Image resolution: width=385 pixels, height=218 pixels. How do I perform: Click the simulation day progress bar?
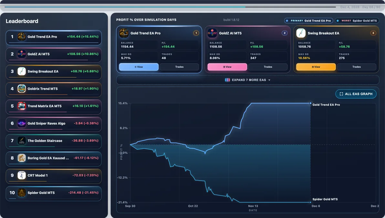click(x=170, y=7)
